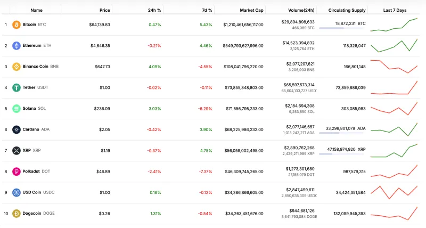Open the Bitcoin name link
The height and width of the screenshot is (228, 426).
(29, 25)
